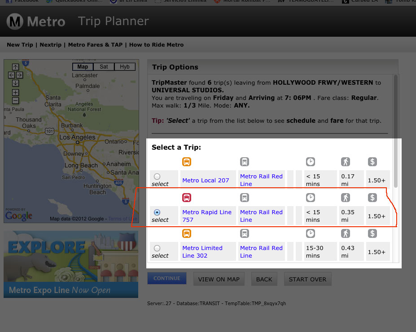Click walking icon above 0.43 mi
The image size is (416, 332).
346,233
